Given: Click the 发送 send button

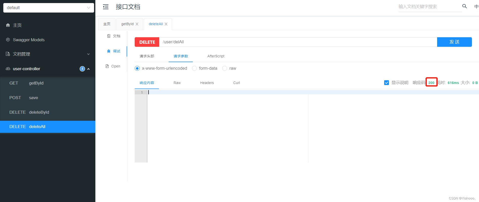Looking at the screenshot, I should [x=454, y=42].
